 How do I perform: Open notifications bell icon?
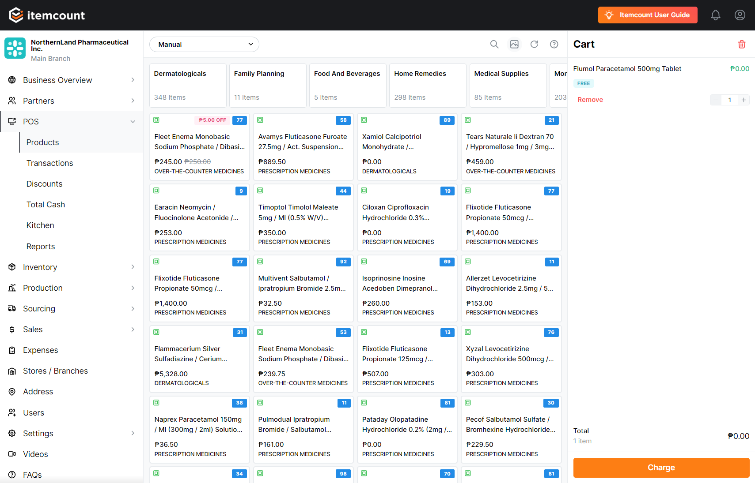pos(716,15)
